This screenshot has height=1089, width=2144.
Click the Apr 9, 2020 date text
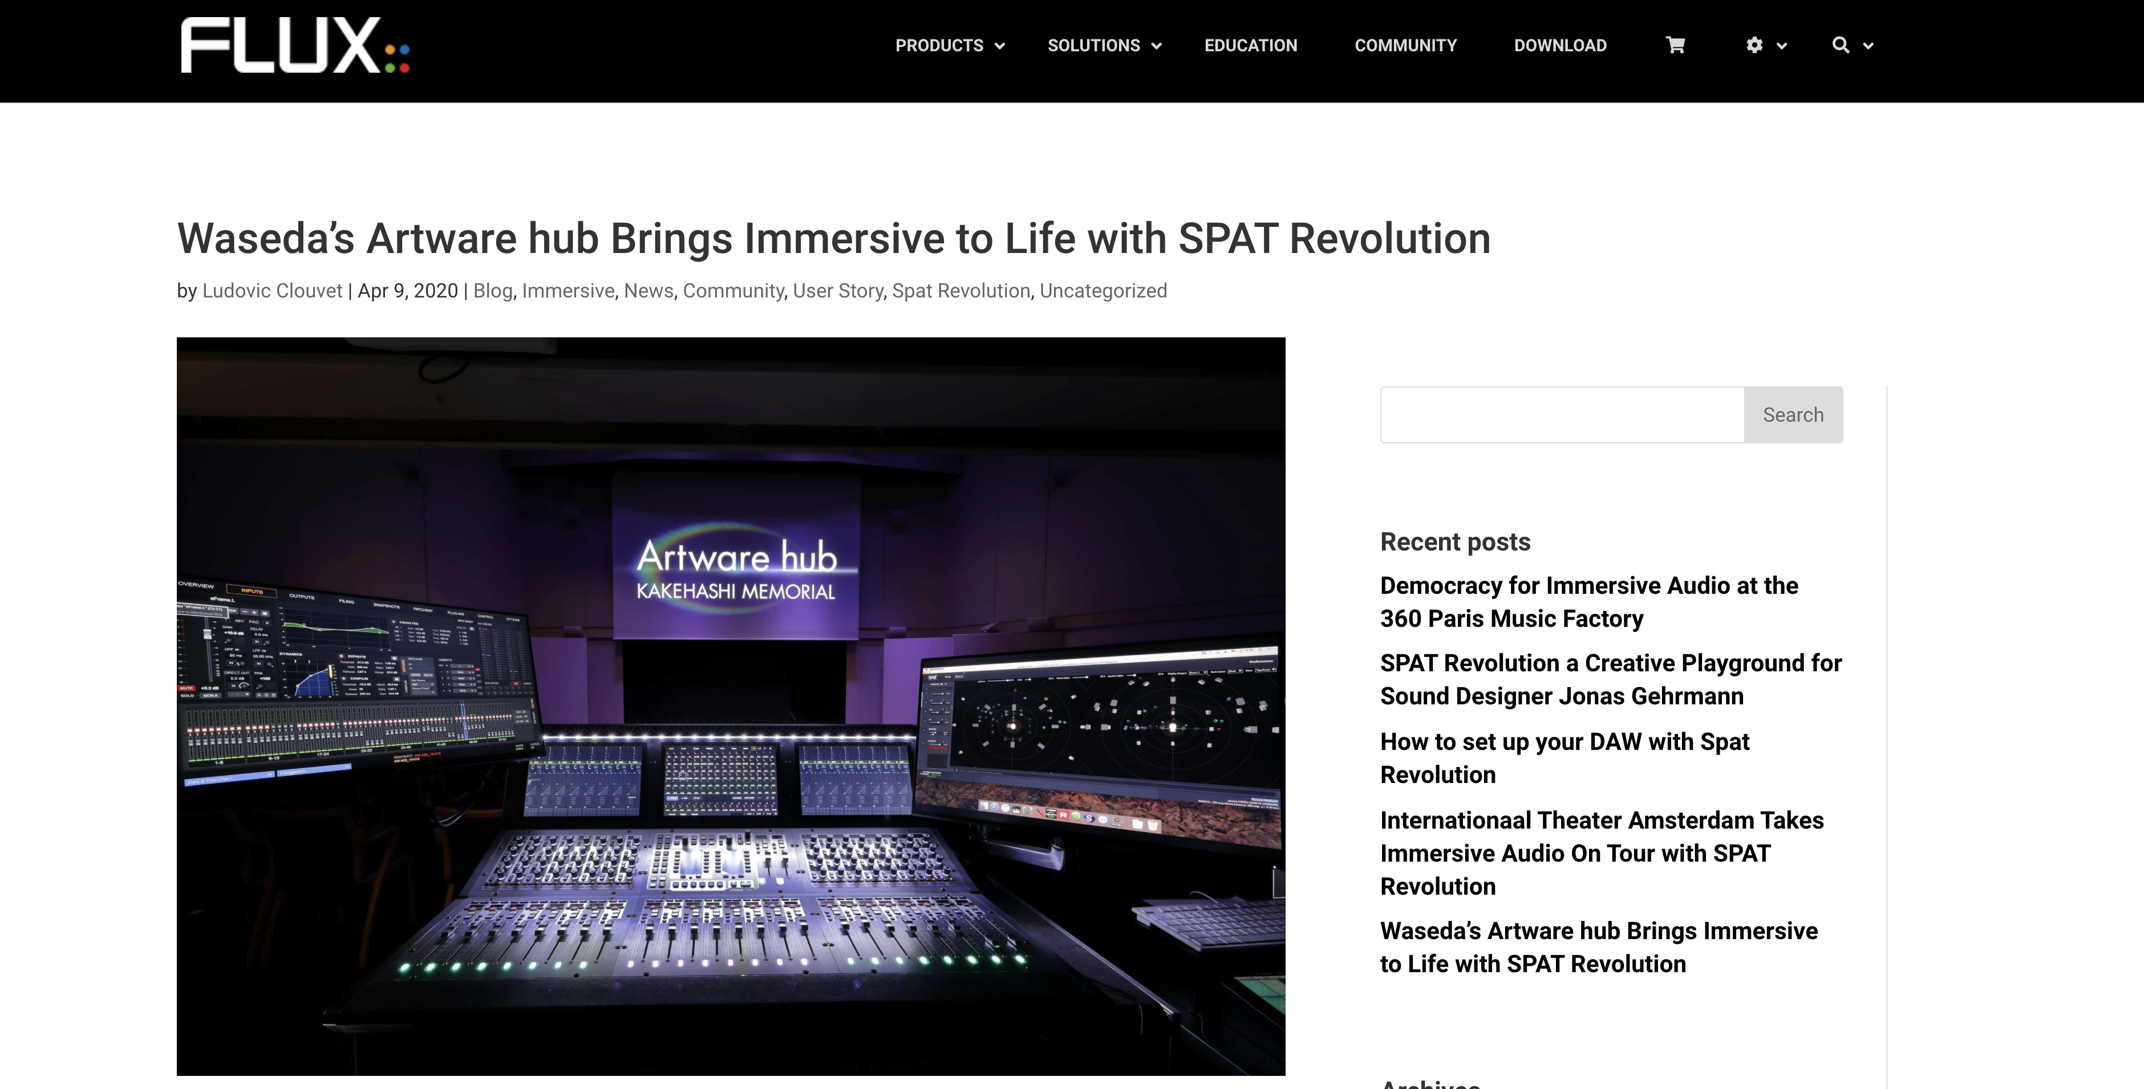pos(408,291)
